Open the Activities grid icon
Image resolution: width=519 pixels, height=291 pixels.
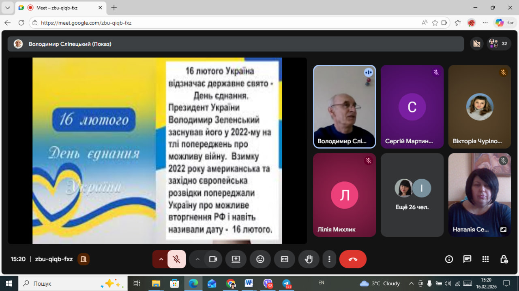click(485, 259)
